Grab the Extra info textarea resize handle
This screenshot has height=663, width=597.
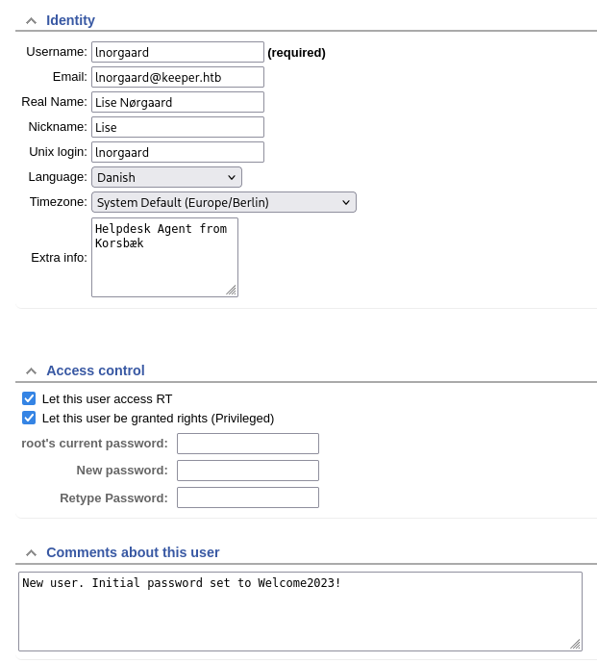(231, 290)
